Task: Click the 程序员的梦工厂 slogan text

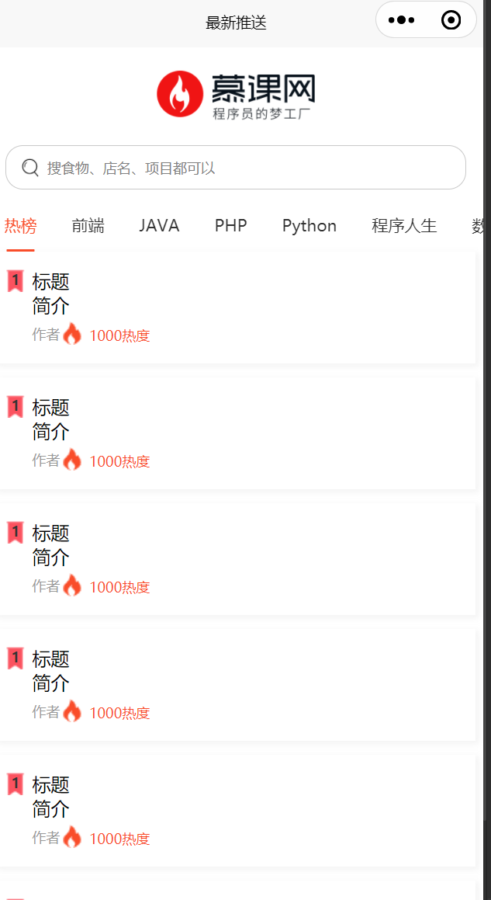Action: click(x=261, y=113)
